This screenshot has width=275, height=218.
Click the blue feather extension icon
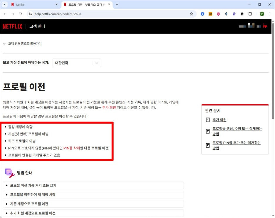click(x=226, y=14)
